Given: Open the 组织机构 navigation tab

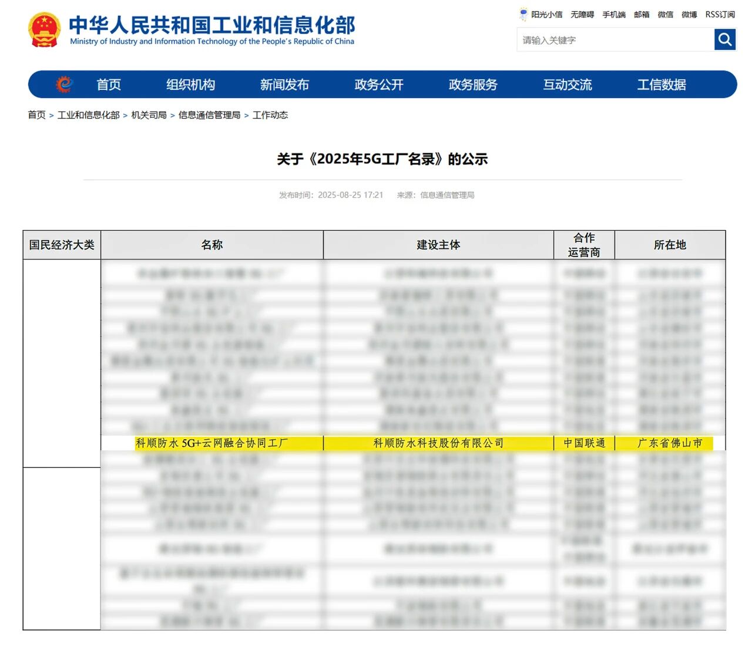Looking at the screenshot, I should (x=190, y=85).
